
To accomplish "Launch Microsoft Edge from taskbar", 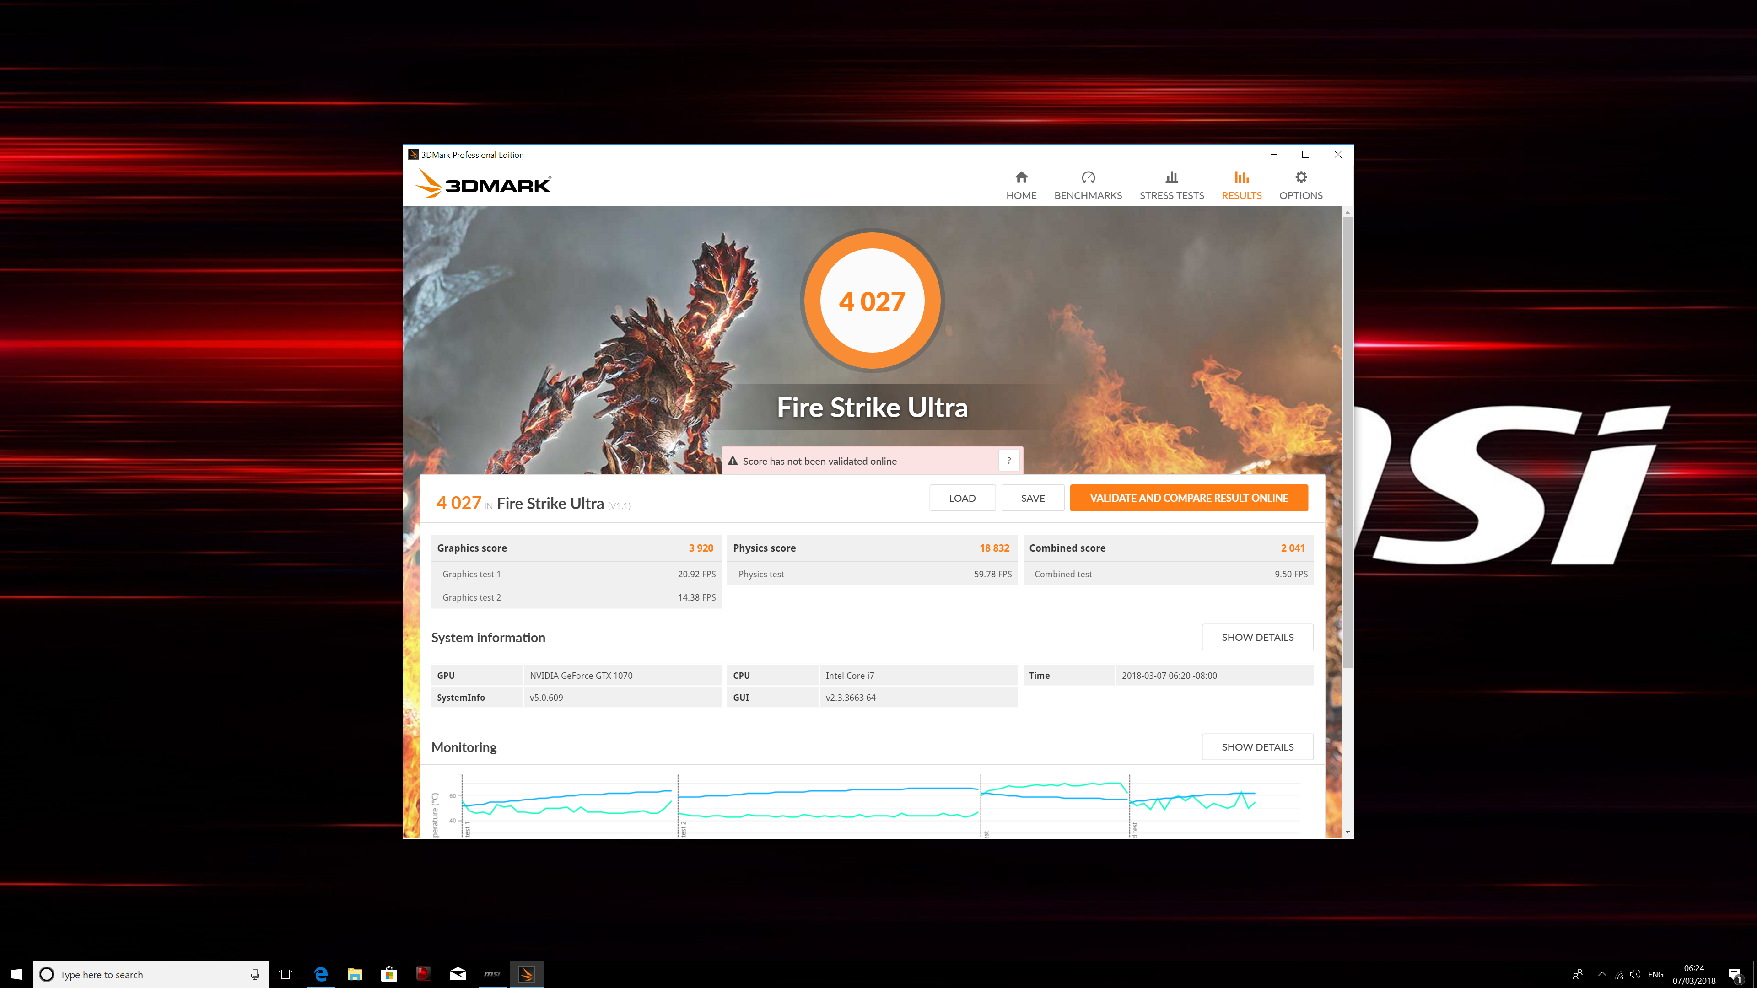I will coord(321,974).
